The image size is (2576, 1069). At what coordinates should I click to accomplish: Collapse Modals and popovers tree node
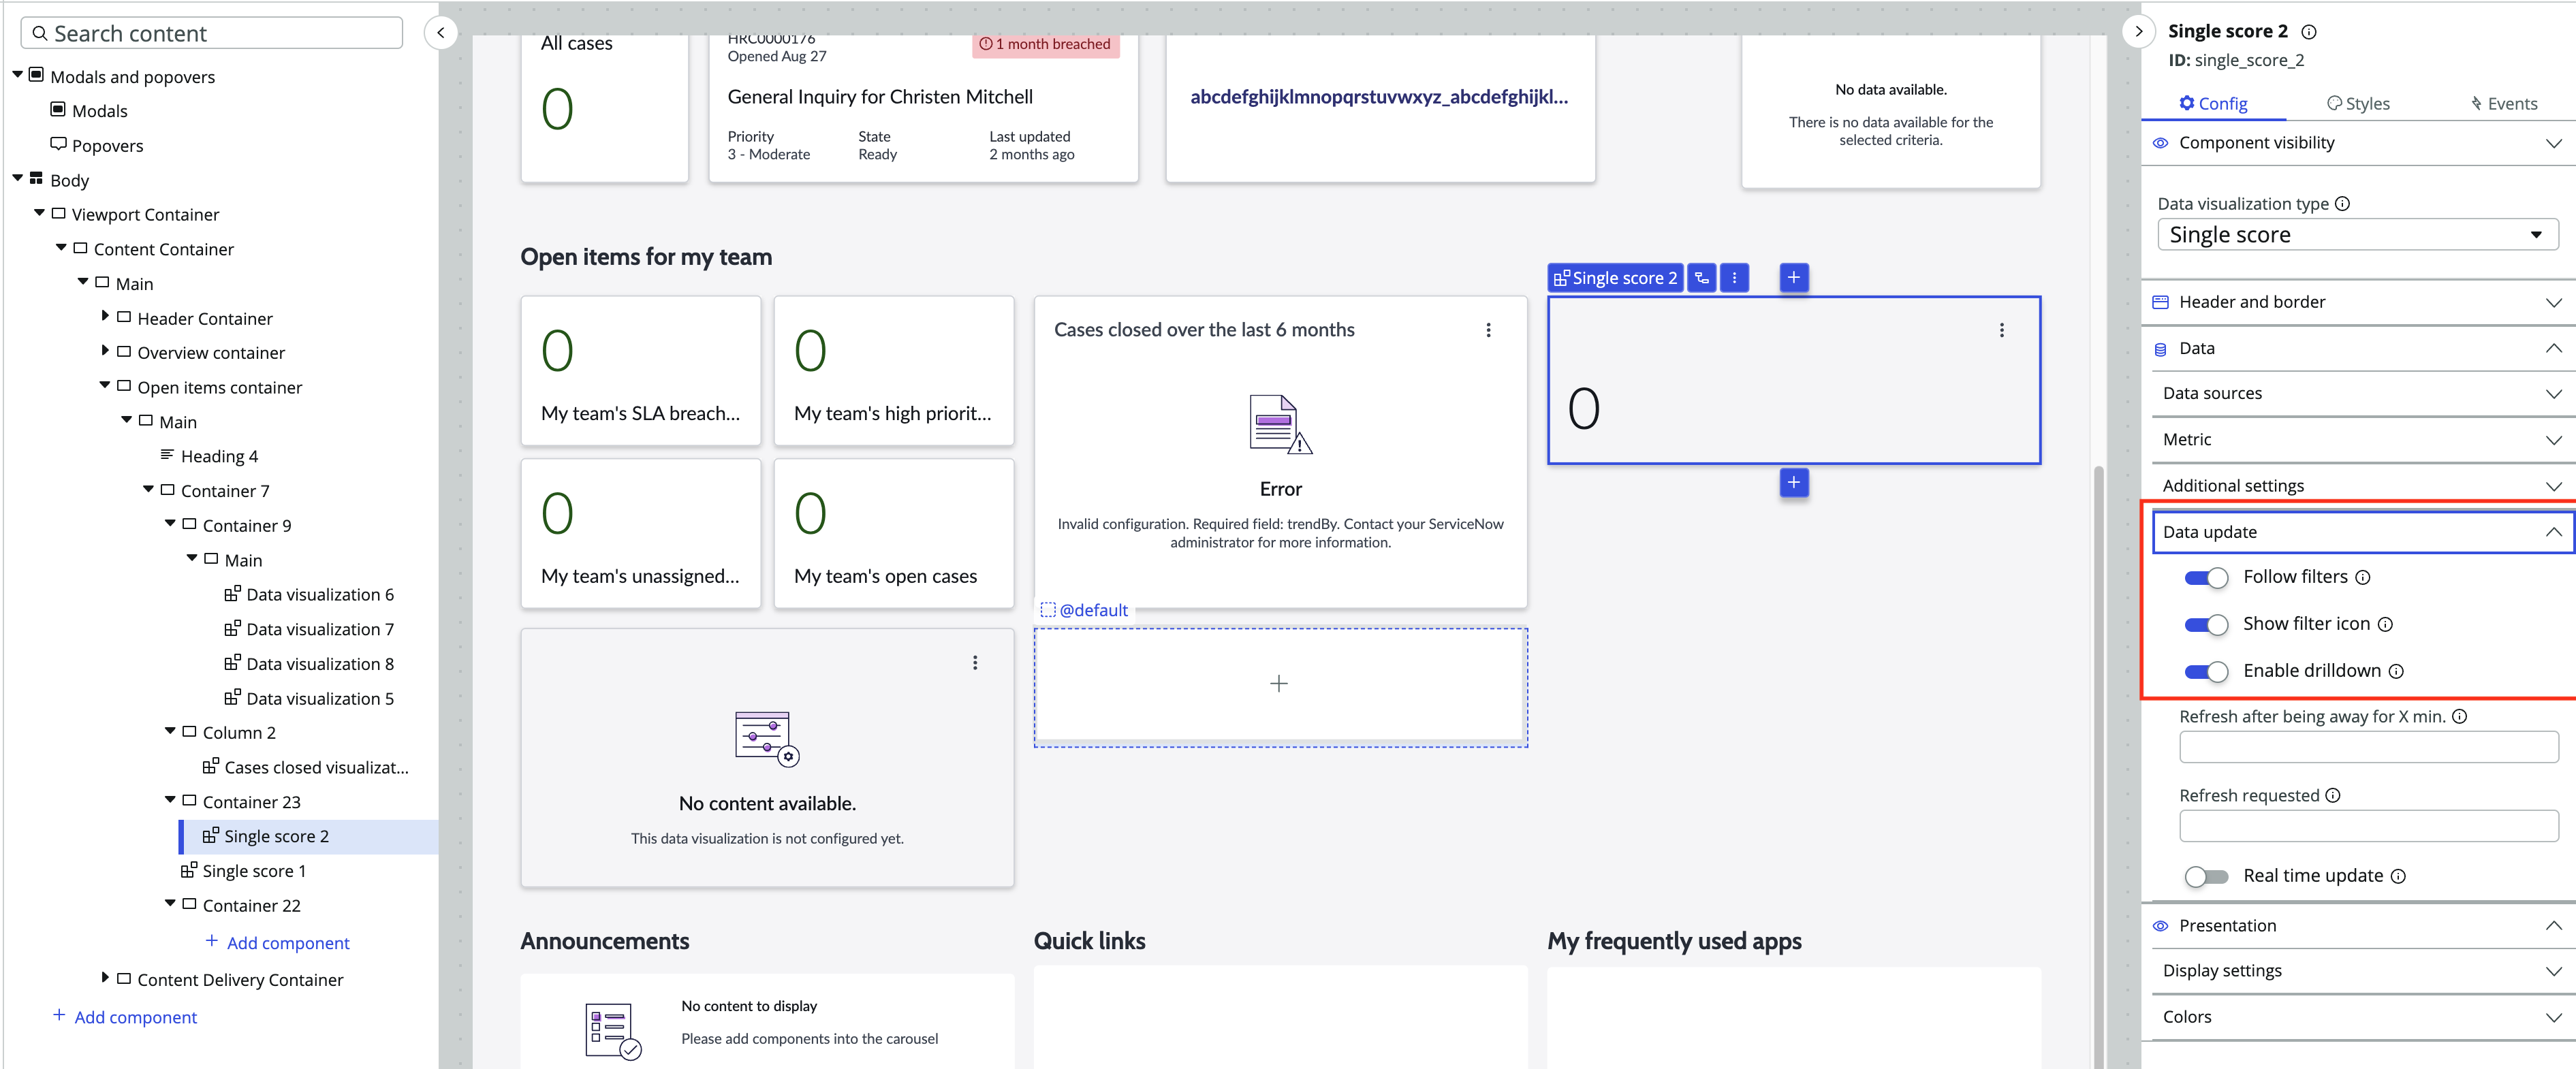pyautogui.click(x=17, y=75)
